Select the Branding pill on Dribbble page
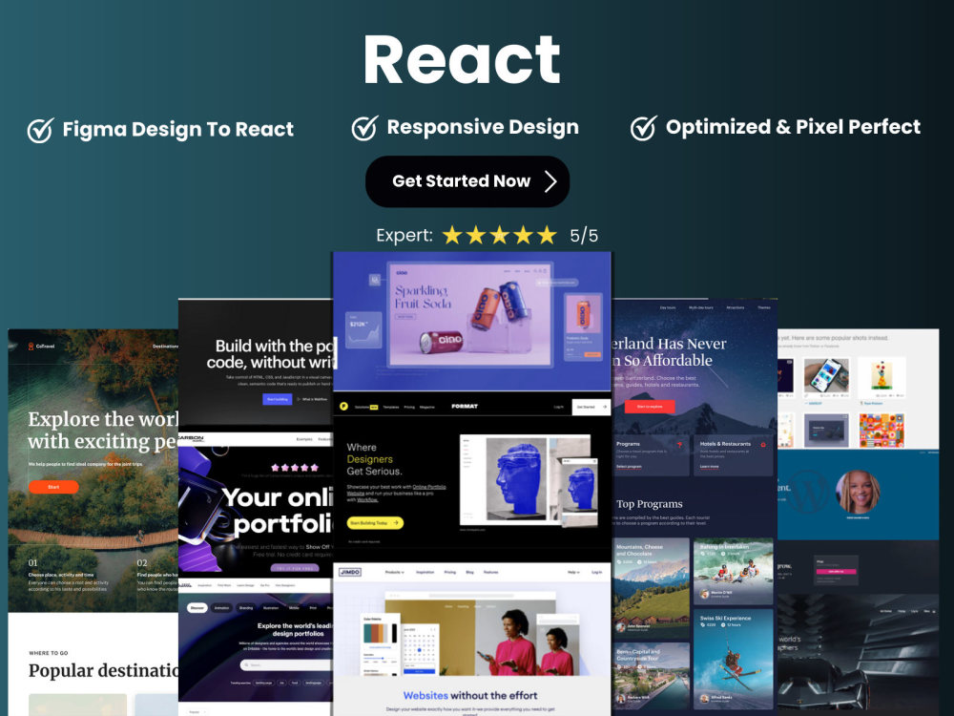 pyautogui.click(x=246, y=607)
